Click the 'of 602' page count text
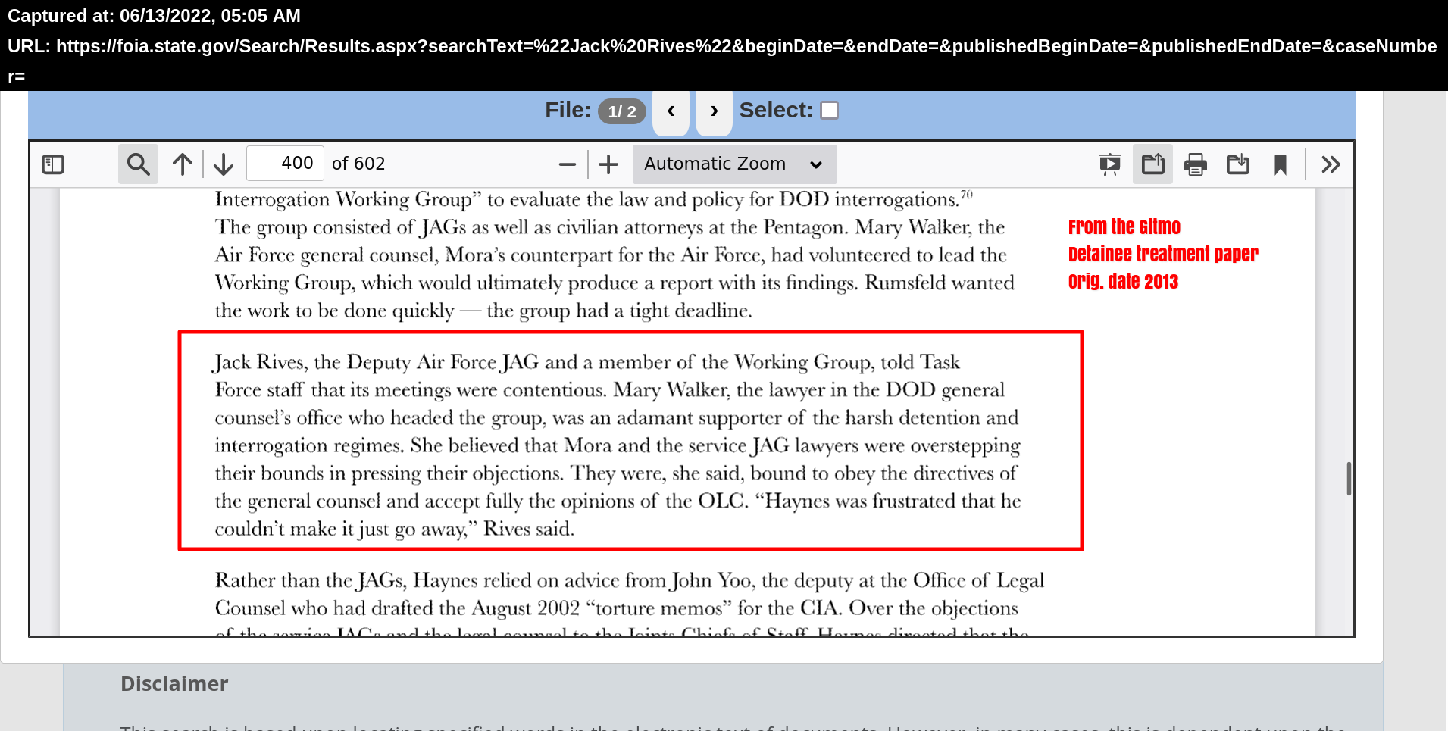The height and width of the screenshot is (731, 1448). click(358, 164)
